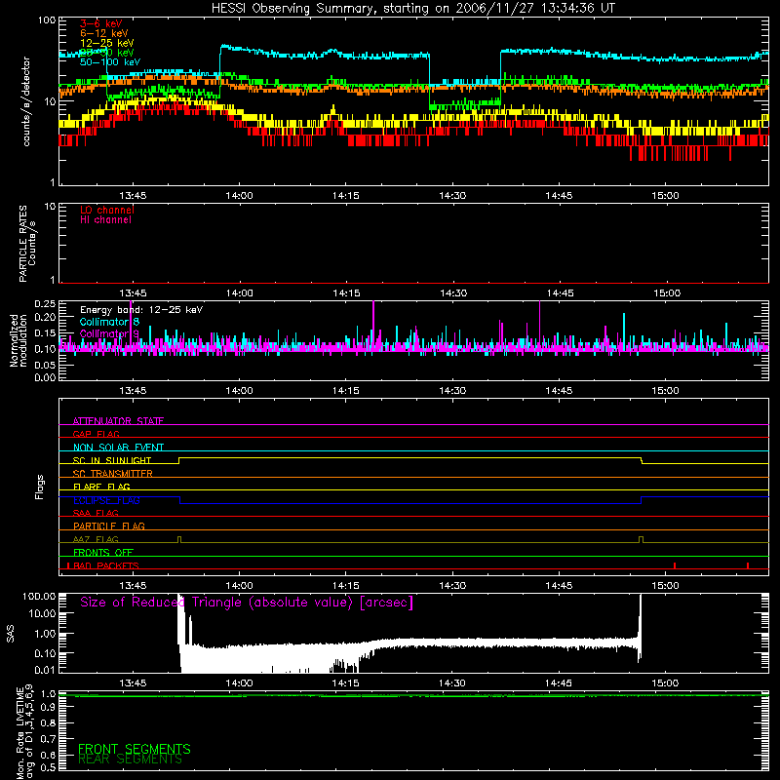Click the green 25-50 keV legend entry
The height and width of the screenshot is (780, 780).
point(106,53)
